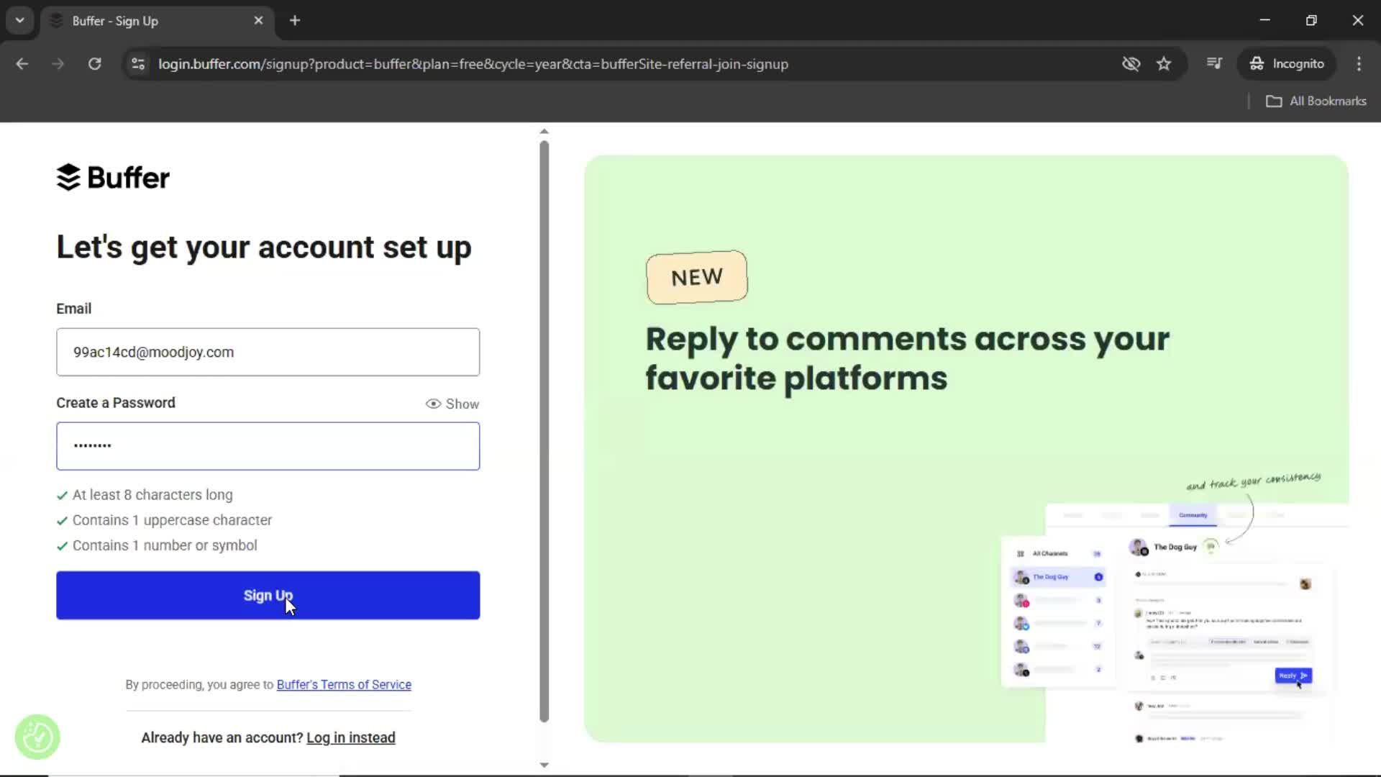This screenshot has height=777, width=1381.
Task: Open the site information icon in the address bar
Action: [x=137, y=63]
